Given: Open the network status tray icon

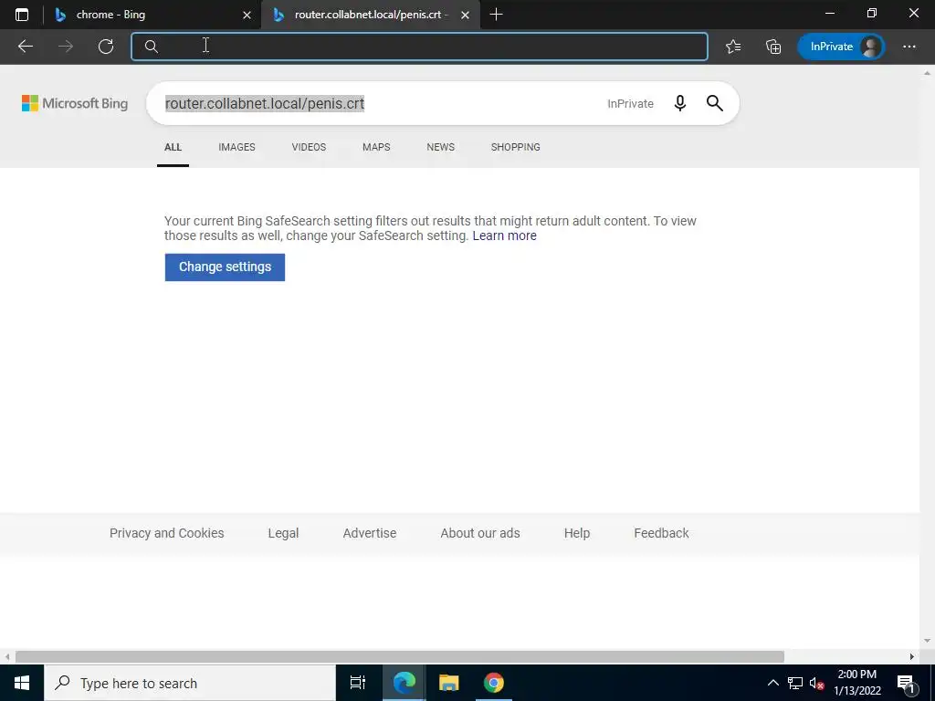Looking at the screenshot, I should tap(795, 683).
